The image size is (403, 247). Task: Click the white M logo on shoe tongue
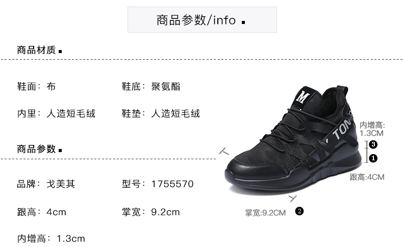[x=303, y=97]
